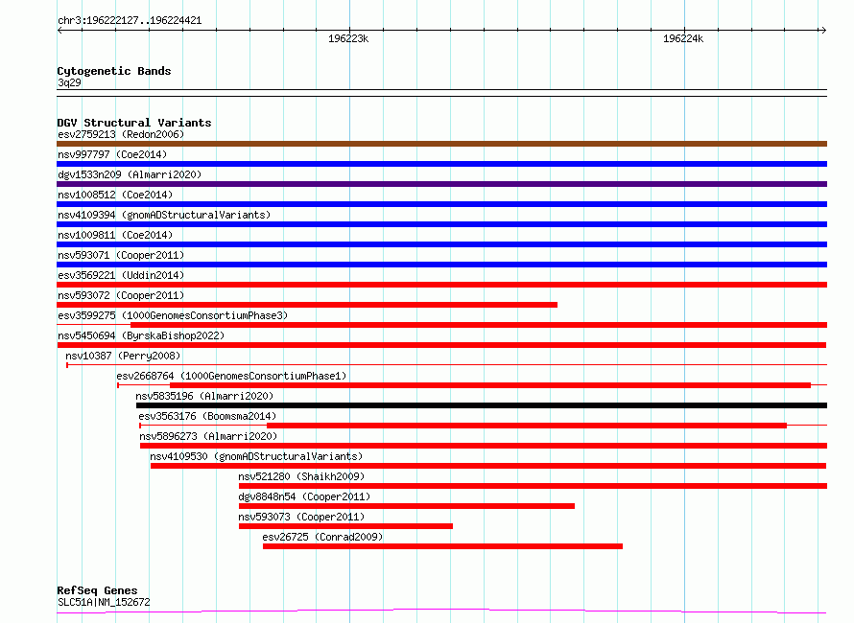Open the SLC51A|NM_152672 gene label

104,602
